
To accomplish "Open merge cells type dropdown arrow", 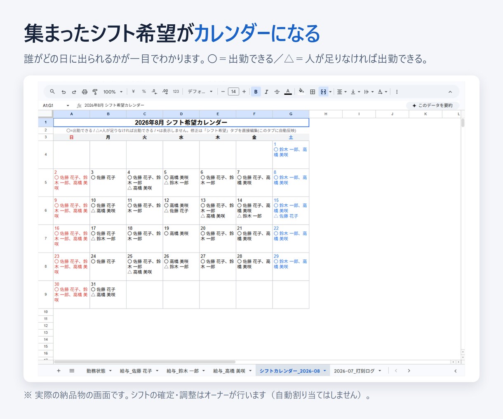I will (x=330, y=92).
